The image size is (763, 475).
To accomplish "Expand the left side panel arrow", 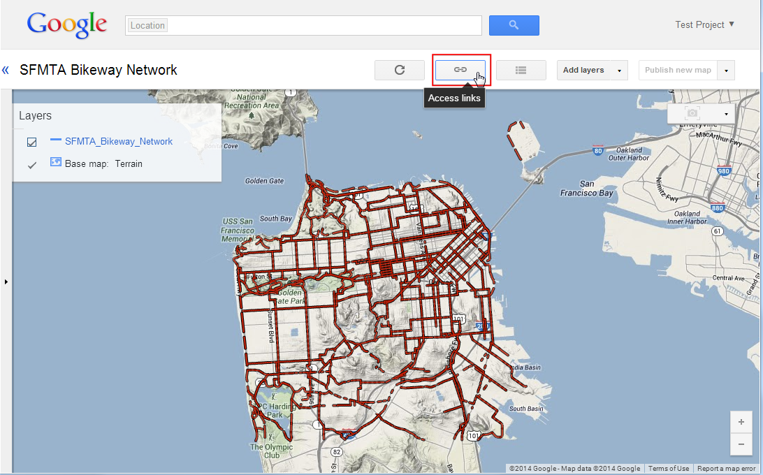I will pyautogui.click(x=6, y=282).
